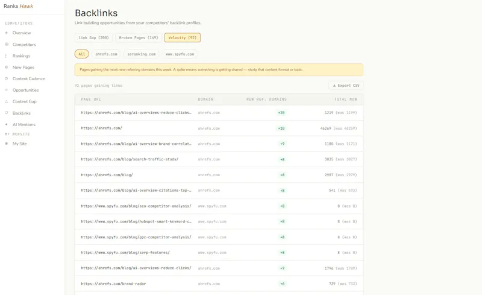
Task: Click NEW REF. DOMAINS column header
Action: point(266,100)
